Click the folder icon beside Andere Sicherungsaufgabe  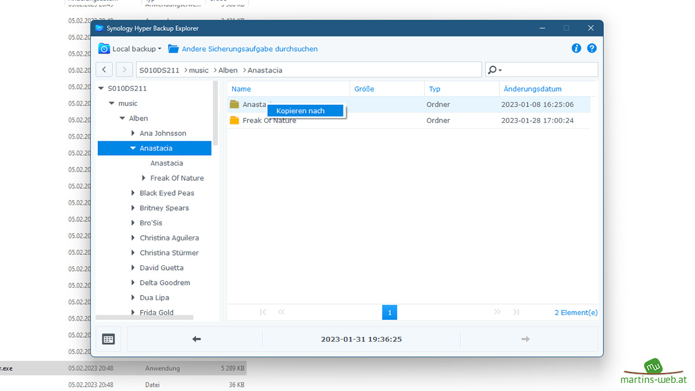pos(173,49)
